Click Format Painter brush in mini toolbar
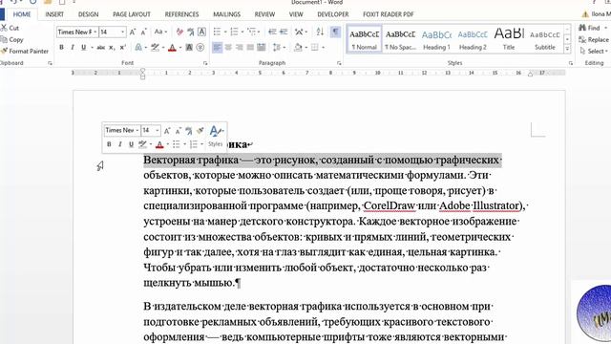 tap(200, 131)
